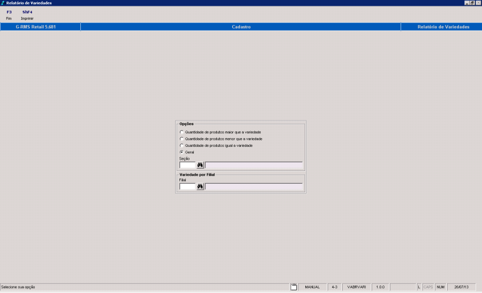Click the ShF4 Imprimir toolbar button
Screen dimensions: 482x293
pos(27,15)
